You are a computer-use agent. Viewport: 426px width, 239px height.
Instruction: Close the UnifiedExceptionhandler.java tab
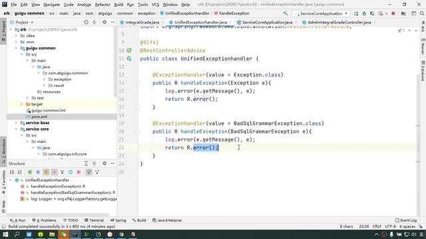point(230,22)
